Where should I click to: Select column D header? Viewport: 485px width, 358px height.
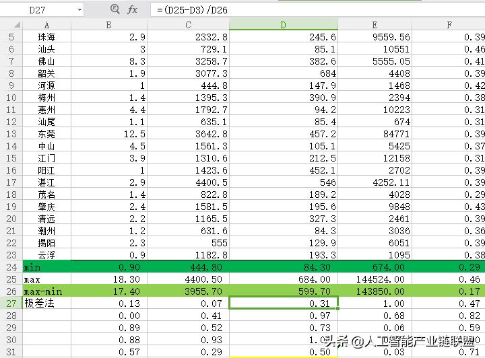(x=284, y=25)
